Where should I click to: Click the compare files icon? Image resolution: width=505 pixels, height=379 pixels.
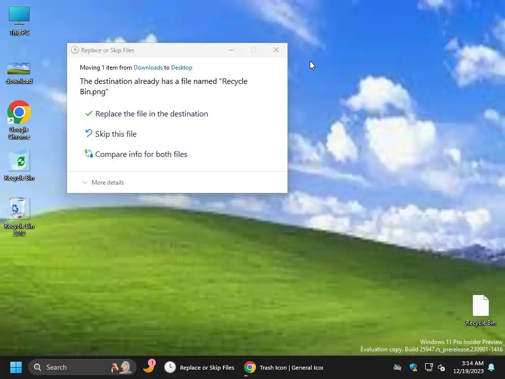coord(89,153)
